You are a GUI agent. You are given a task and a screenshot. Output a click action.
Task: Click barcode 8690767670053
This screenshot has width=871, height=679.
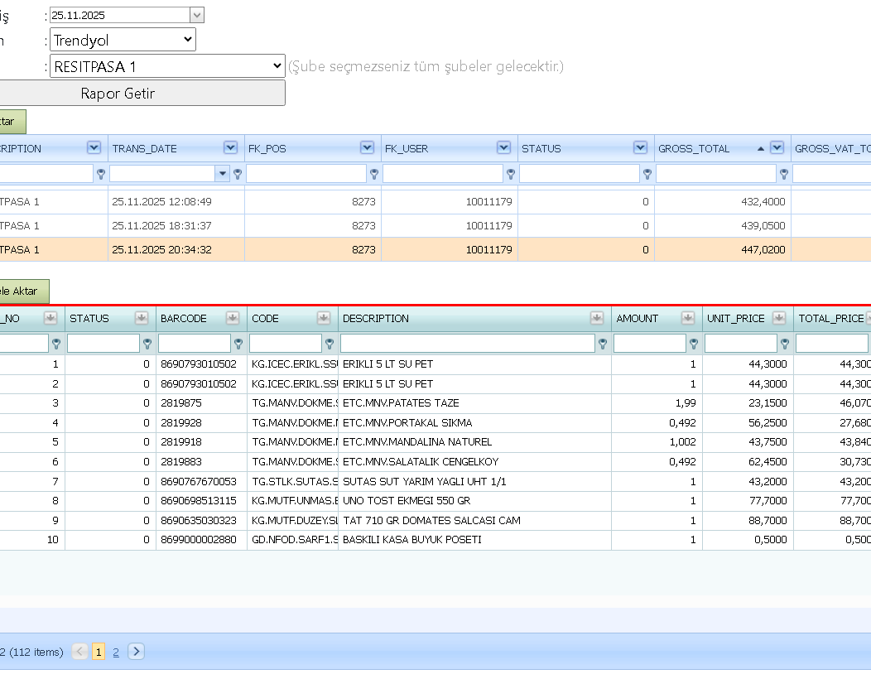coord(199,482)
